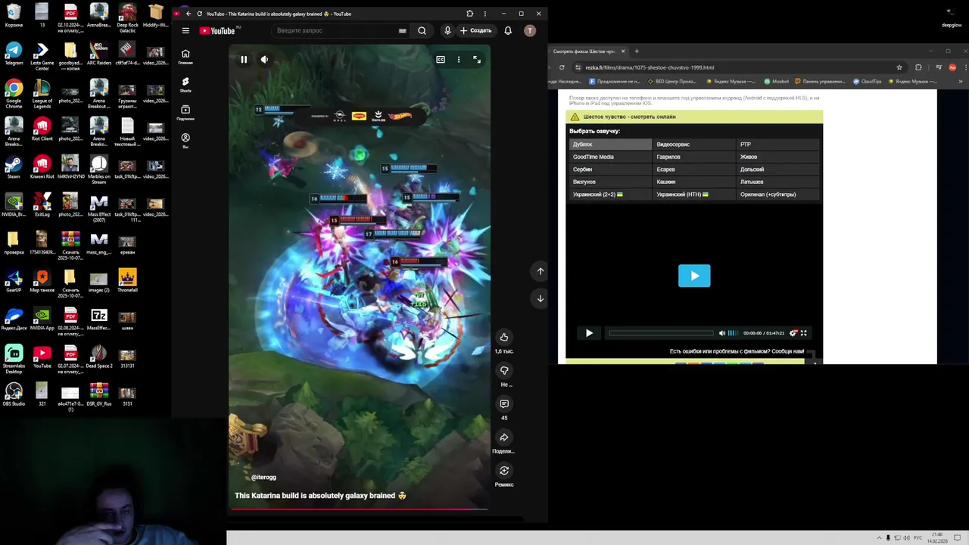Open the Moobot bookmark
This screenshot has height=545, width=969.
(776, 81)
